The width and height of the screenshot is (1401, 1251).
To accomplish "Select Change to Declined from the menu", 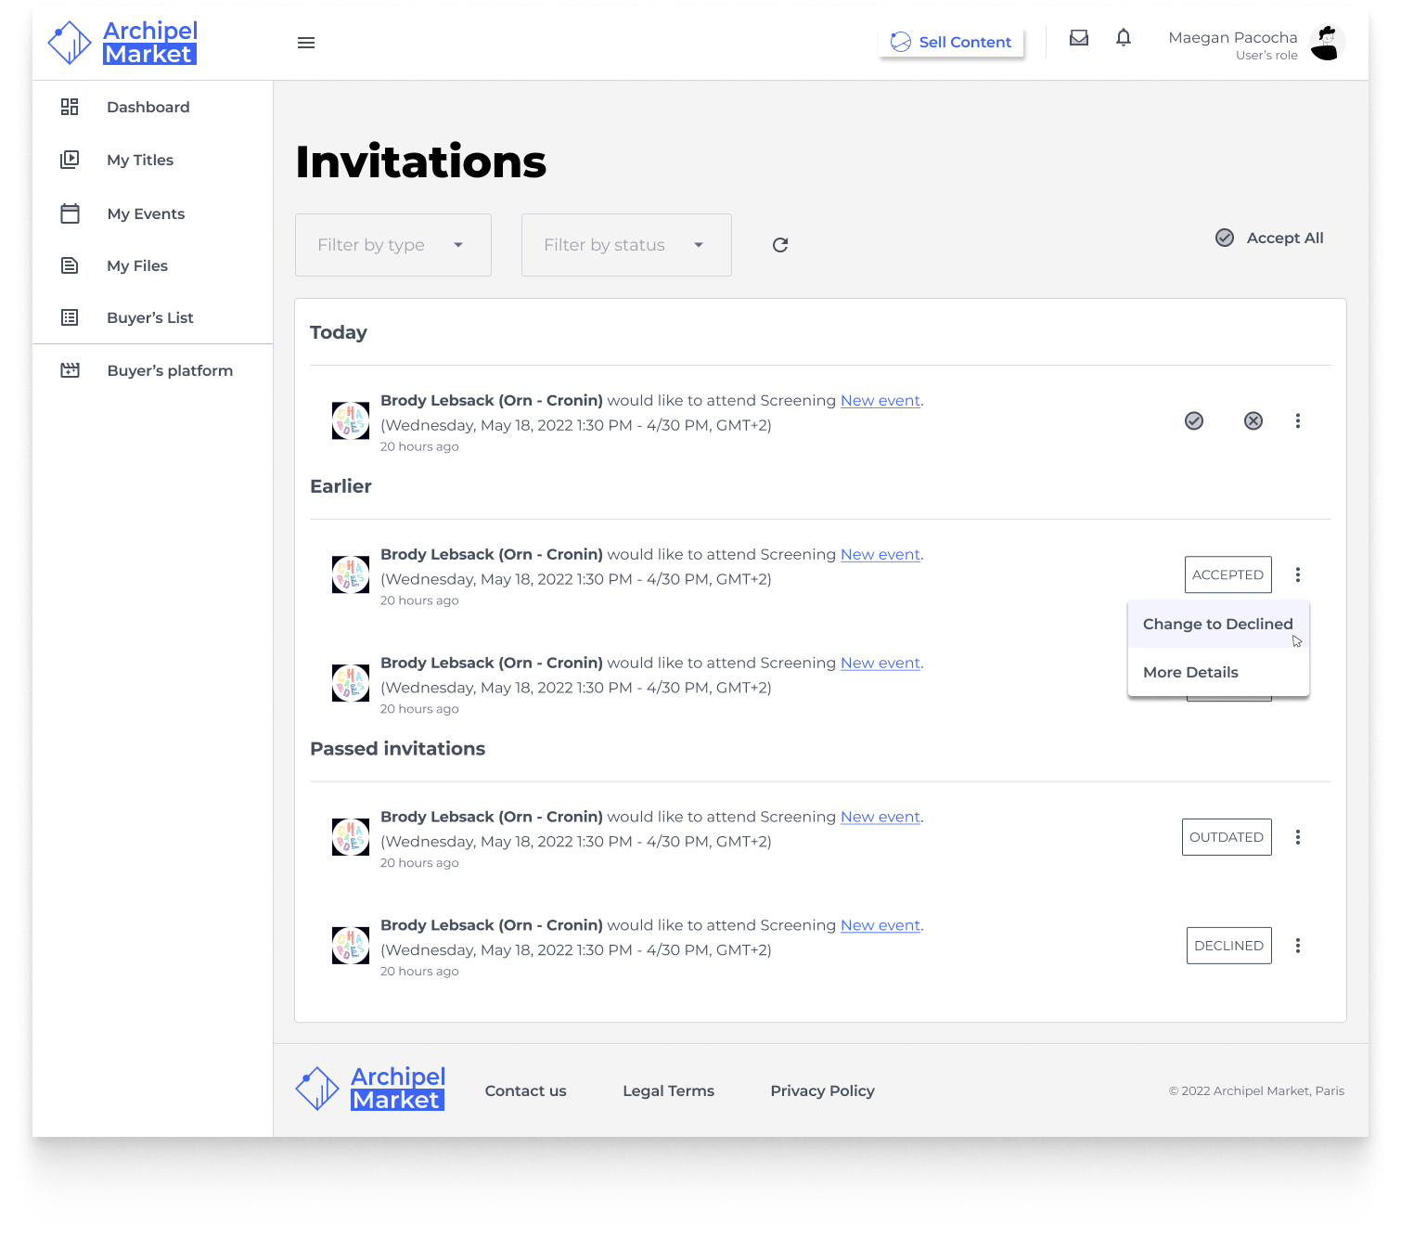I will click(1217, 625).
